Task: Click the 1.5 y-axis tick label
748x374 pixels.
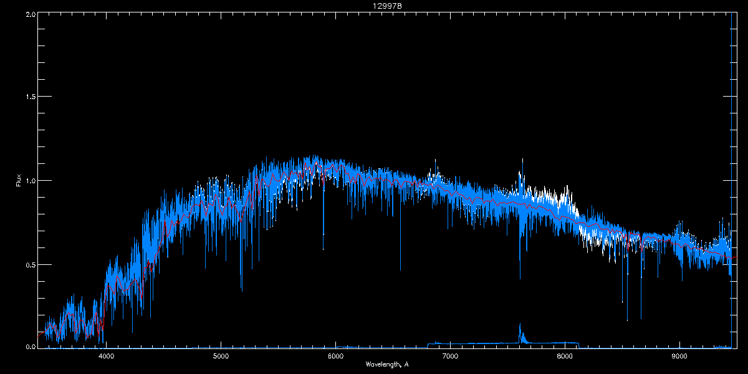Action: pyautogui.click(x=30, y=97)
